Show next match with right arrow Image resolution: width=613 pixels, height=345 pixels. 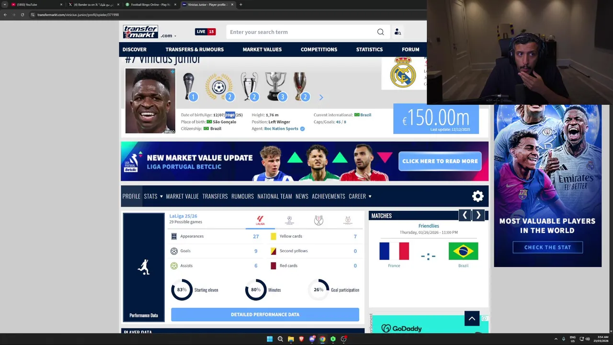(x=478, y=216)
